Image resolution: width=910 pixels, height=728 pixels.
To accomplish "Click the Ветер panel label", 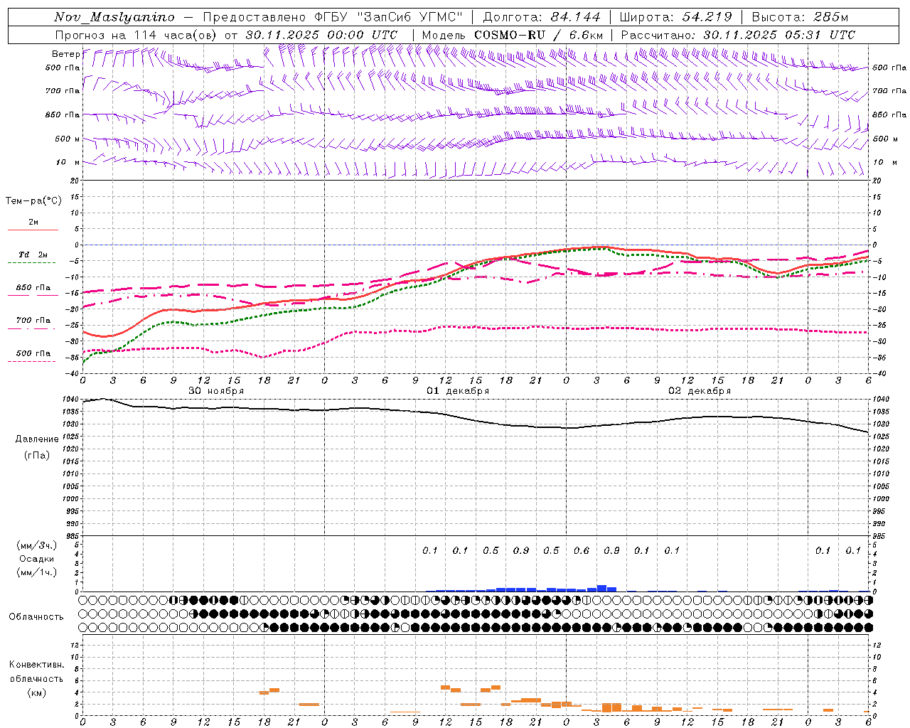I will coord(65,54).
